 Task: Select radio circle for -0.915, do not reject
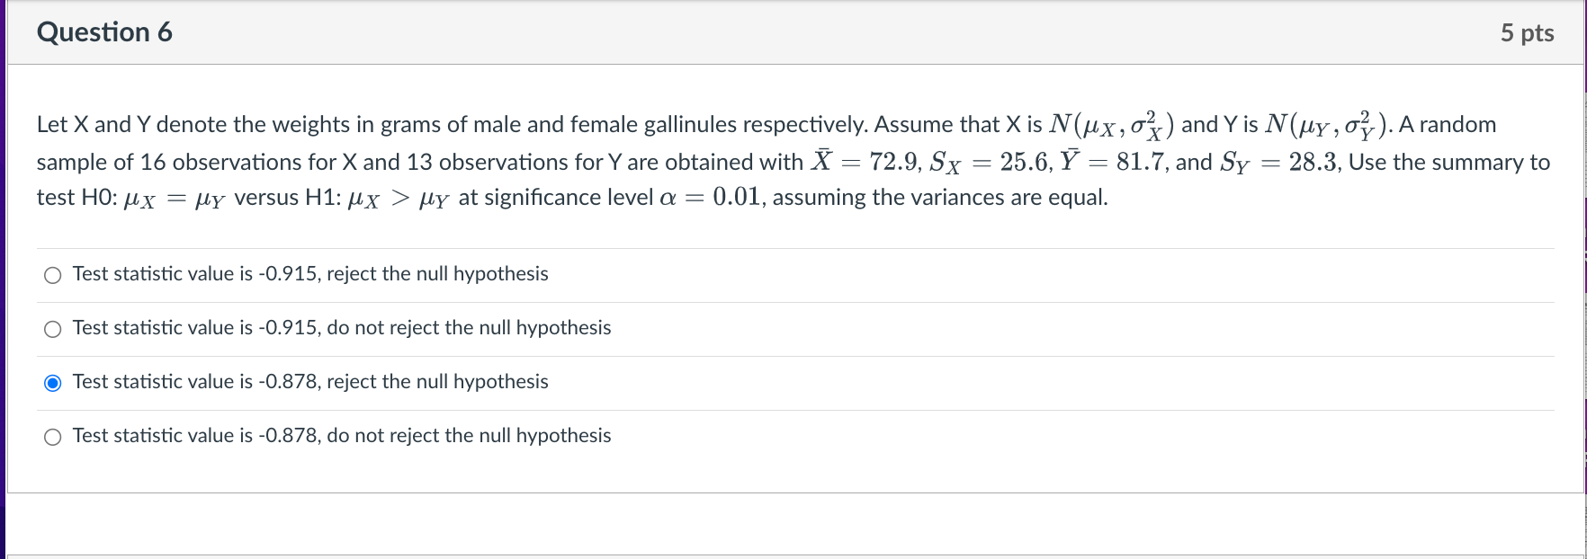pos(53,329)
